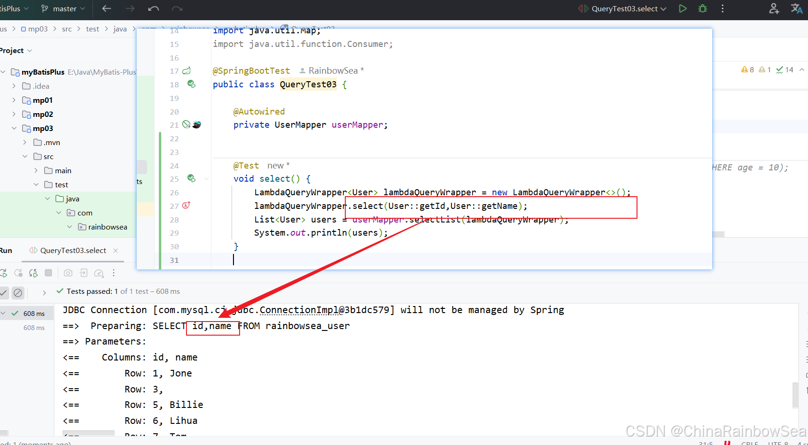
Task: Click the 'new *' author hint above select()
Action: coord(279,166)
